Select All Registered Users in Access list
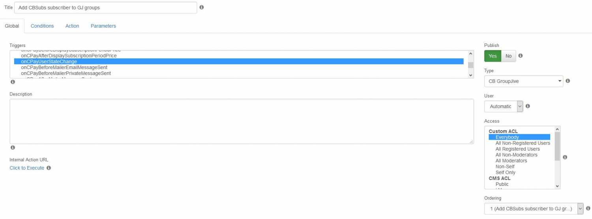The width and height of the screenshot is (592, 219). pyautogui.click(x=517, y=149)
